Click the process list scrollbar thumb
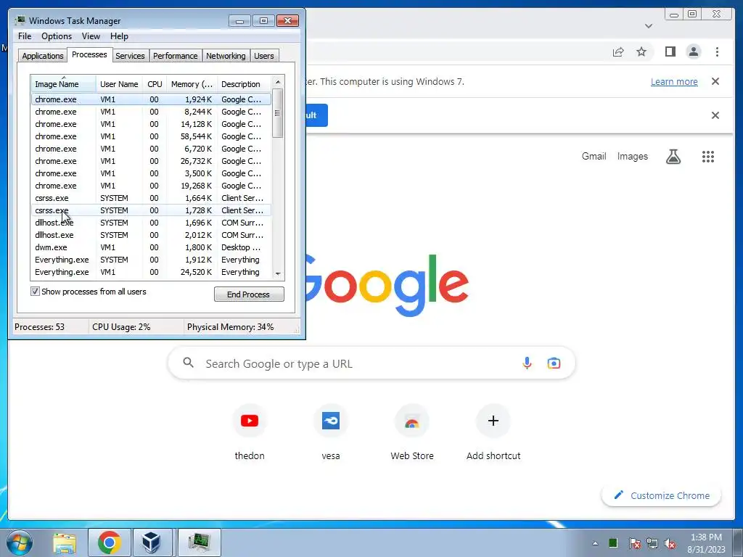 pyautogui.click(x=278, y=113)
